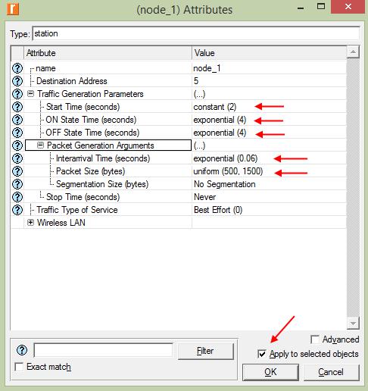The height and width of the screenshot is (391, 368).
Task: Click the Attribute column header
Action: (108, 53)
